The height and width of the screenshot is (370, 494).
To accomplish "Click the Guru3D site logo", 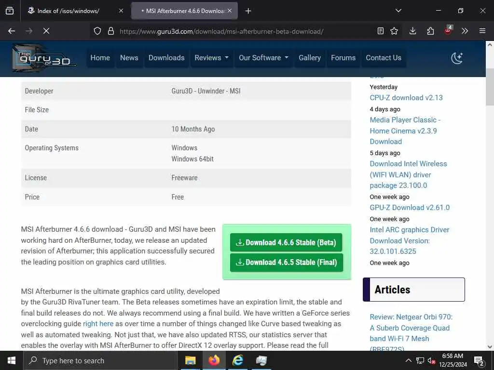I will point(44,58).
